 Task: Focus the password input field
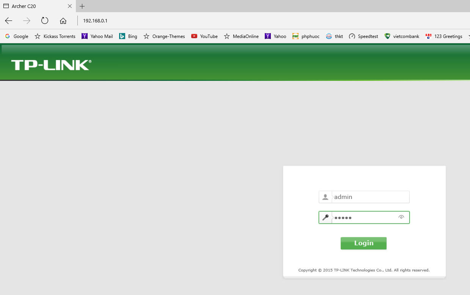point(364,218)
